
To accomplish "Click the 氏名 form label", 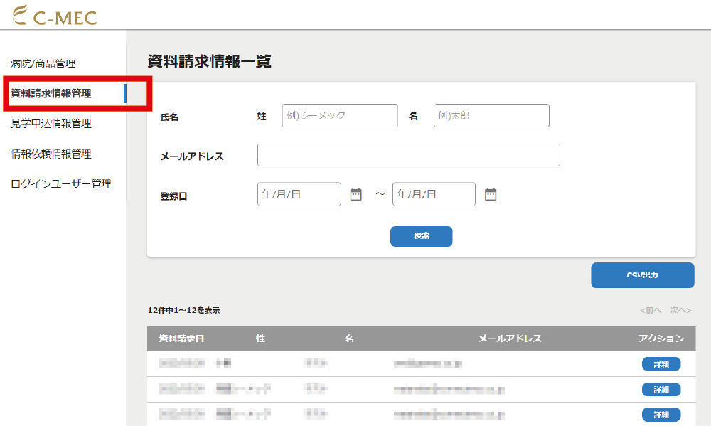I will (x=169, y=117).
